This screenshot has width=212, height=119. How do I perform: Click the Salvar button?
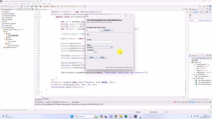[x=91, y=57]
